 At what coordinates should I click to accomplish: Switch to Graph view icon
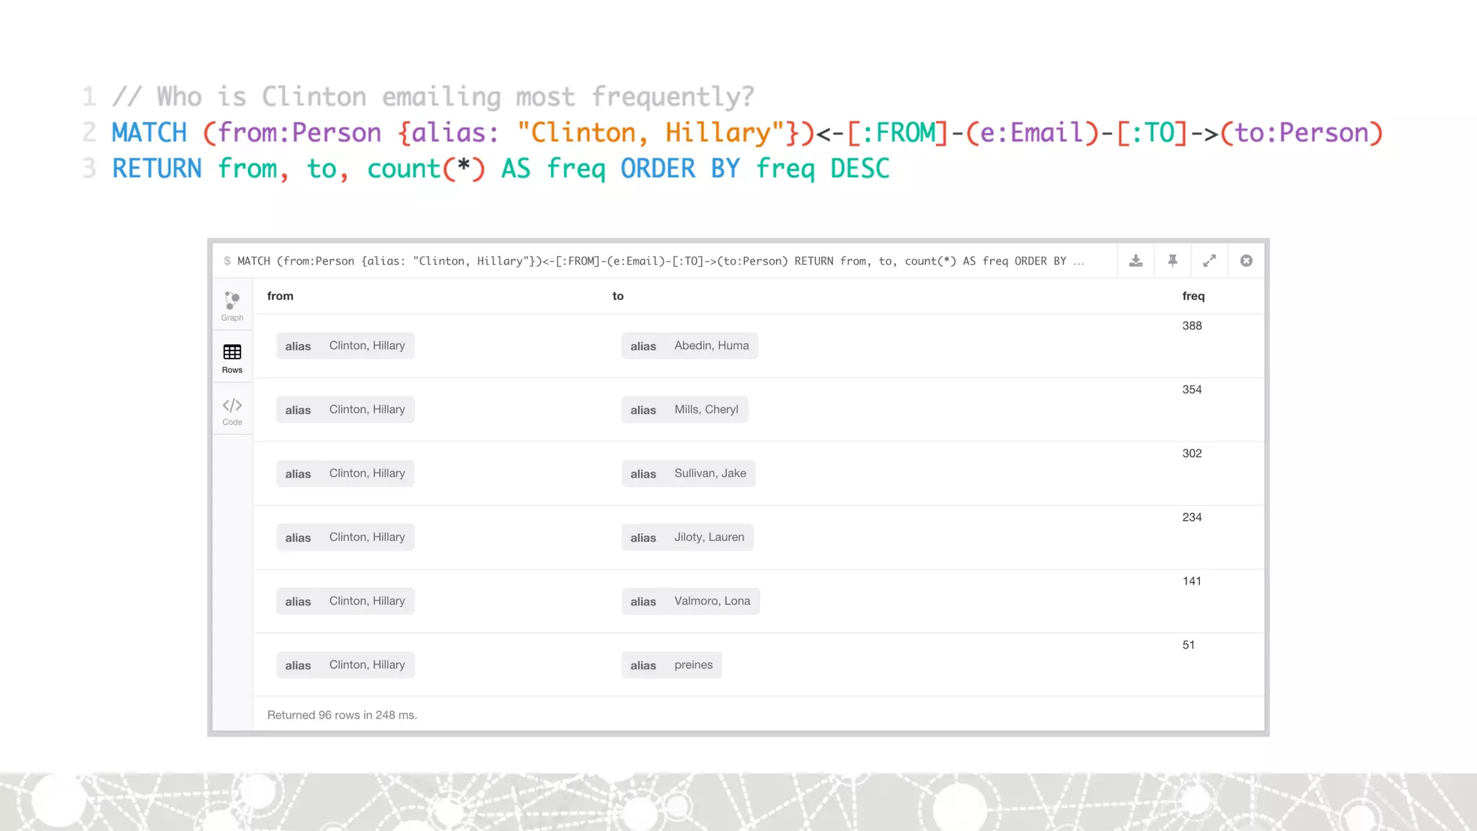[x=232, y=306]
